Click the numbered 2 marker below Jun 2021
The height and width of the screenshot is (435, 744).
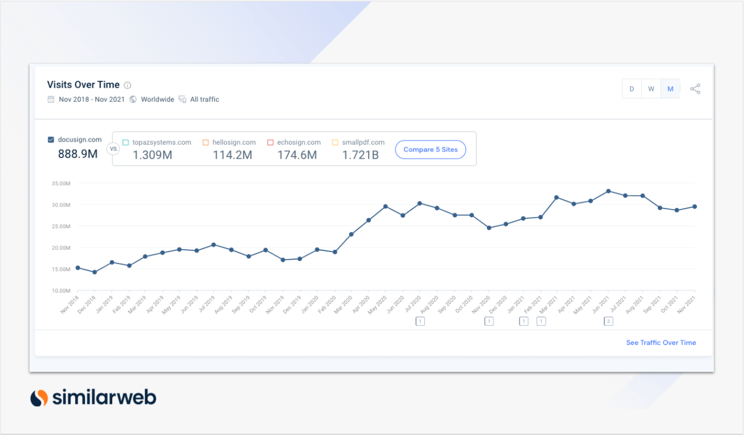click(x=608, y=321)
